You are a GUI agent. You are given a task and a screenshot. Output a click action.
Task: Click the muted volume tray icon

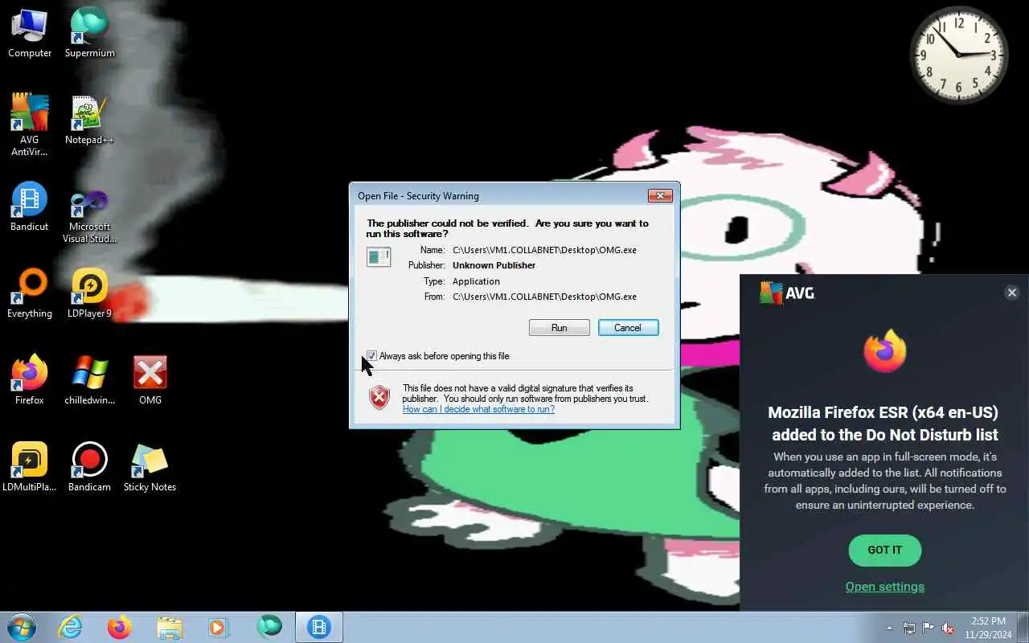click(x=948, y=628)
